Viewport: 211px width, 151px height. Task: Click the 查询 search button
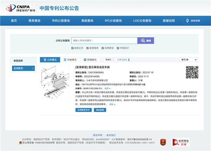pos(146,40)
